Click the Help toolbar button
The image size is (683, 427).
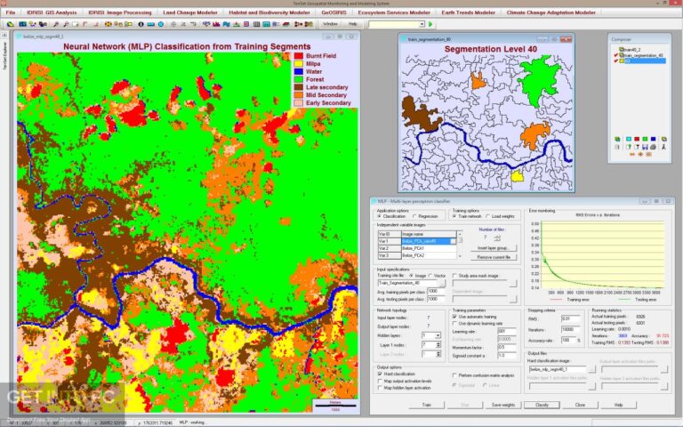(353, 24)
